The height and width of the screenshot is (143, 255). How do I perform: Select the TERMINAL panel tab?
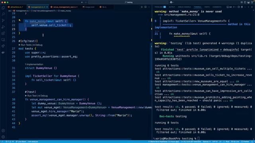pyautogui.click(x=198, y=7)
